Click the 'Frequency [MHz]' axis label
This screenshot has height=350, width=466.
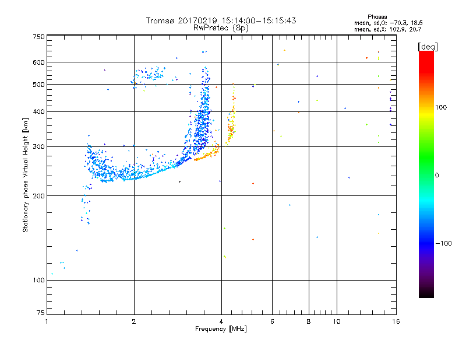pos(221,329)
